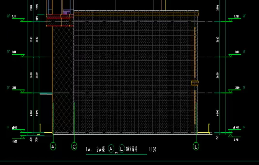Click the axis bubble labeled A below the drawing
This screenshot has width=259, height=165.
[x=53, y=147]
